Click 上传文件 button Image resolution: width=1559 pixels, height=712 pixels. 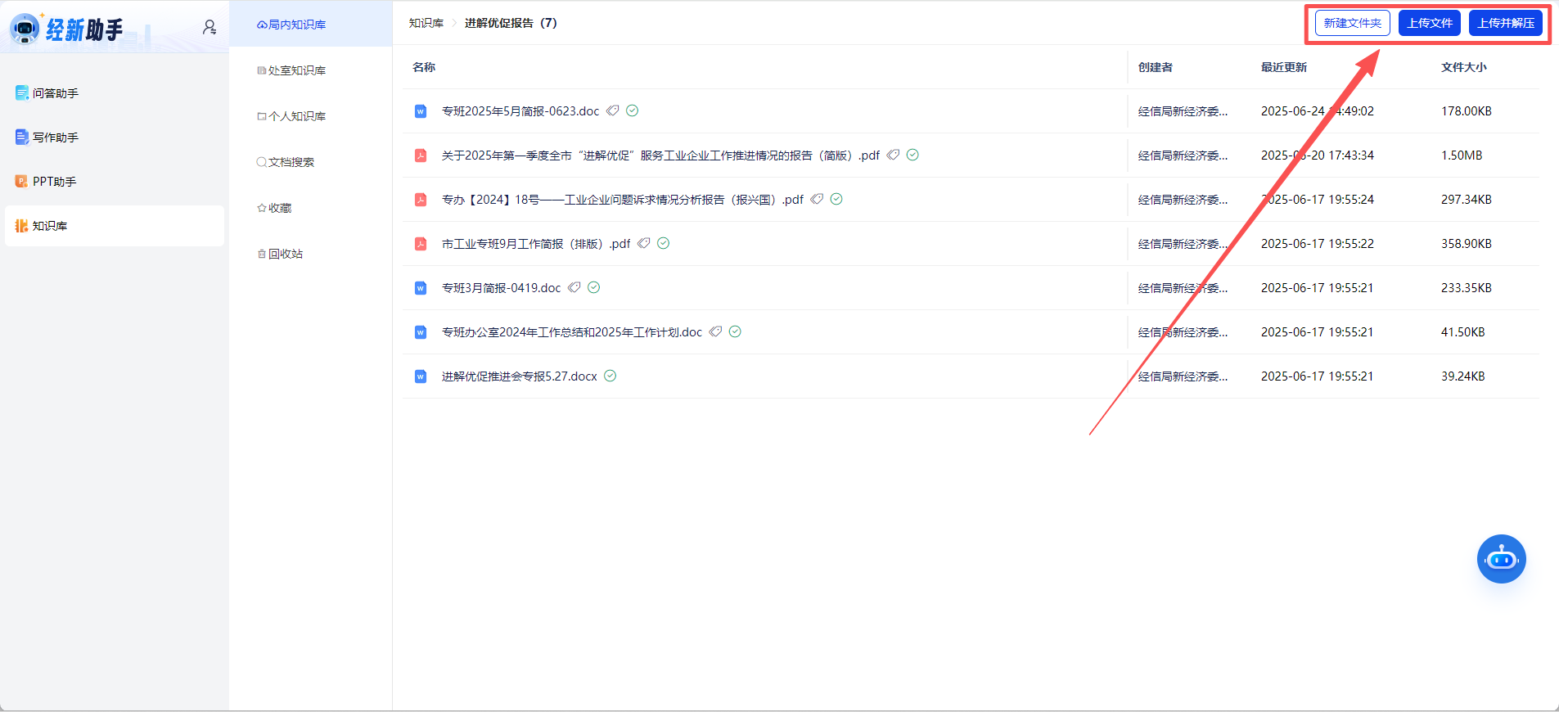point(1430,23)
